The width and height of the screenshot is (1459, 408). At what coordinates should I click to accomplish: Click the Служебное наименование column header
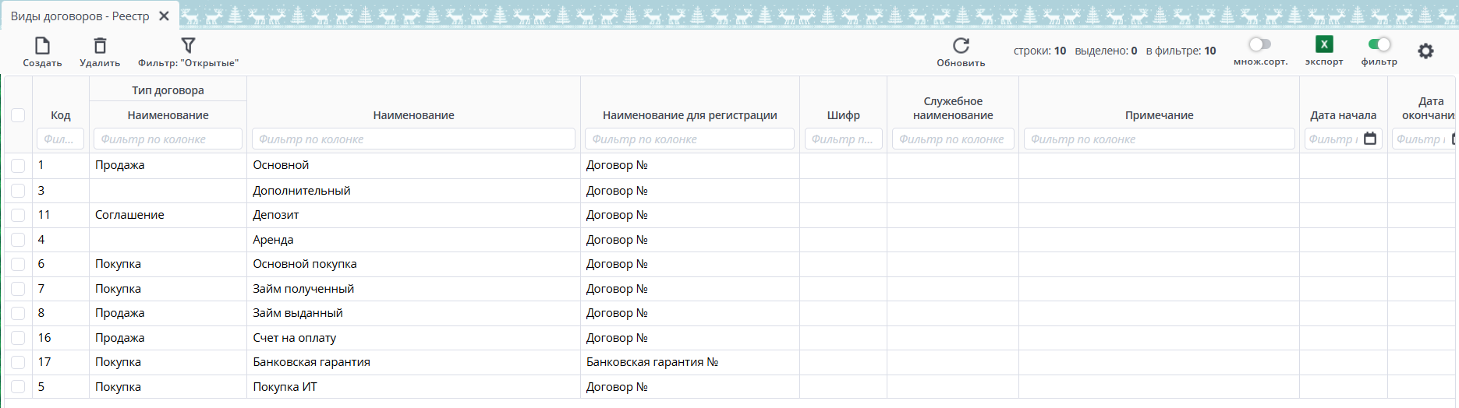click(952, 108)
